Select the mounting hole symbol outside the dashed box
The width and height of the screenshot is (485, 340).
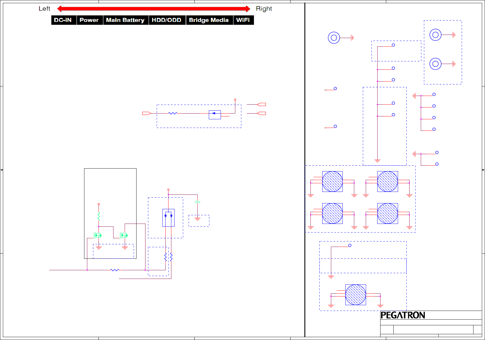[x=334, y=38]
